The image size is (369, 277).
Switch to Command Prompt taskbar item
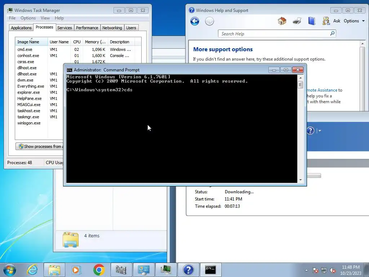tap(210, 270)
